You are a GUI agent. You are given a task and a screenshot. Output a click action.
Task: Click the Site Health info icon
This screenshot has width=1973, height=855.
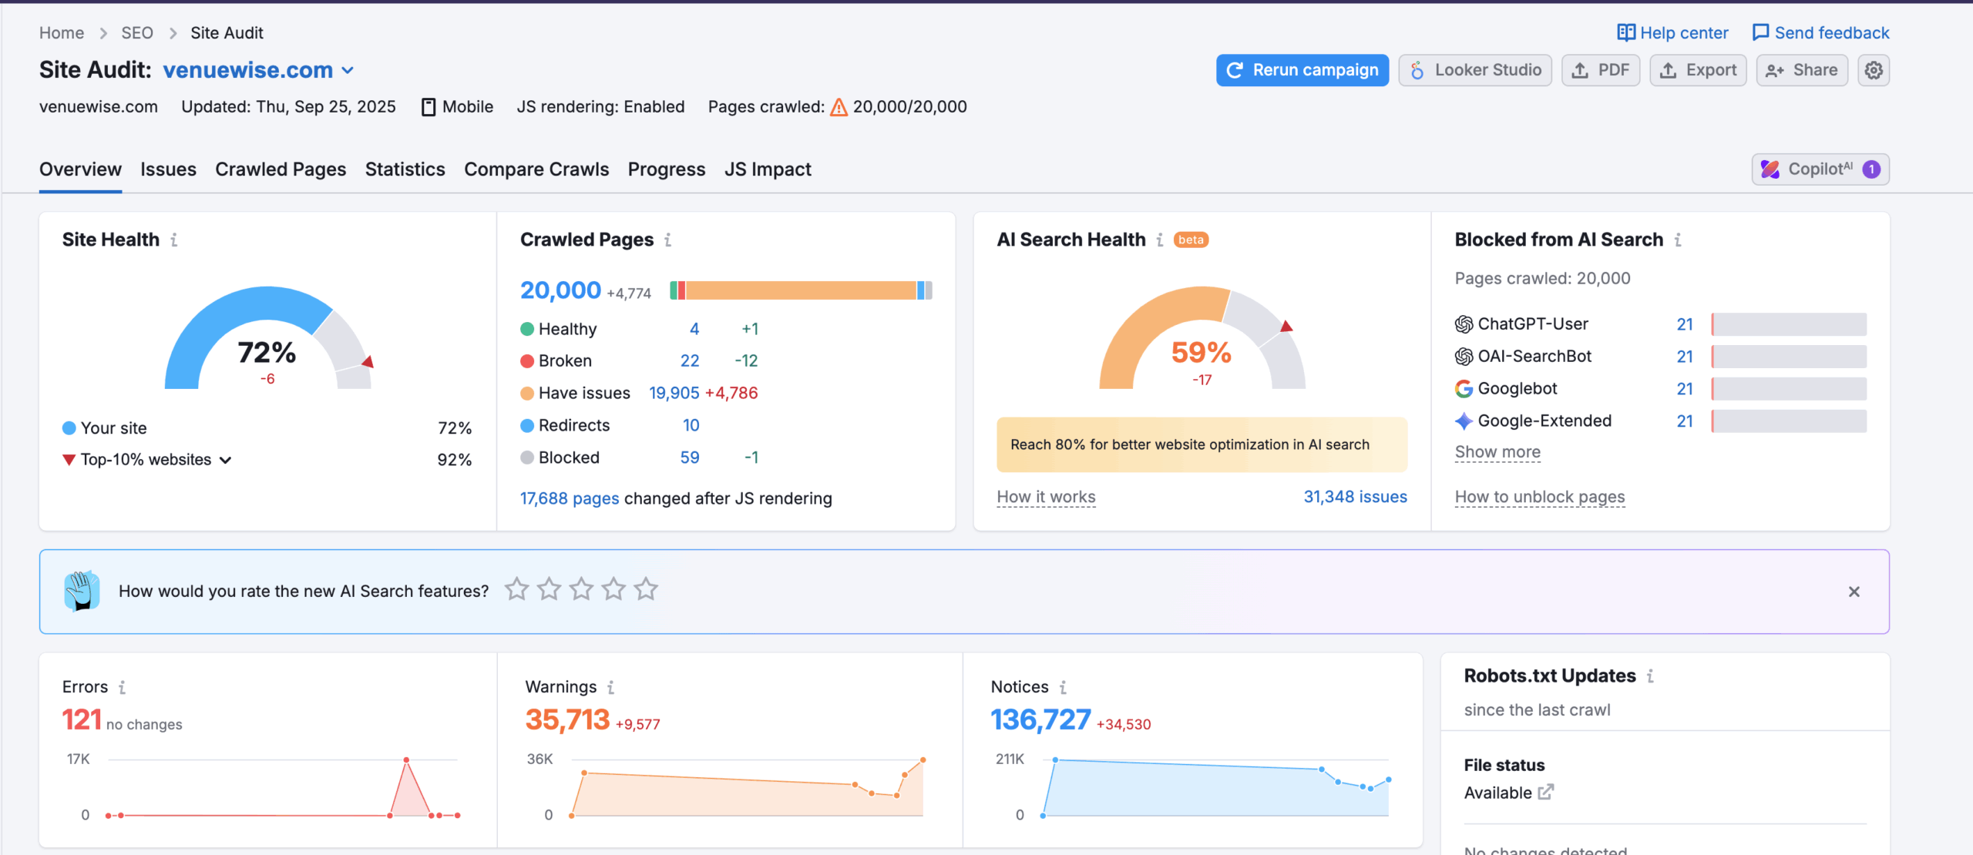point(174,240)
